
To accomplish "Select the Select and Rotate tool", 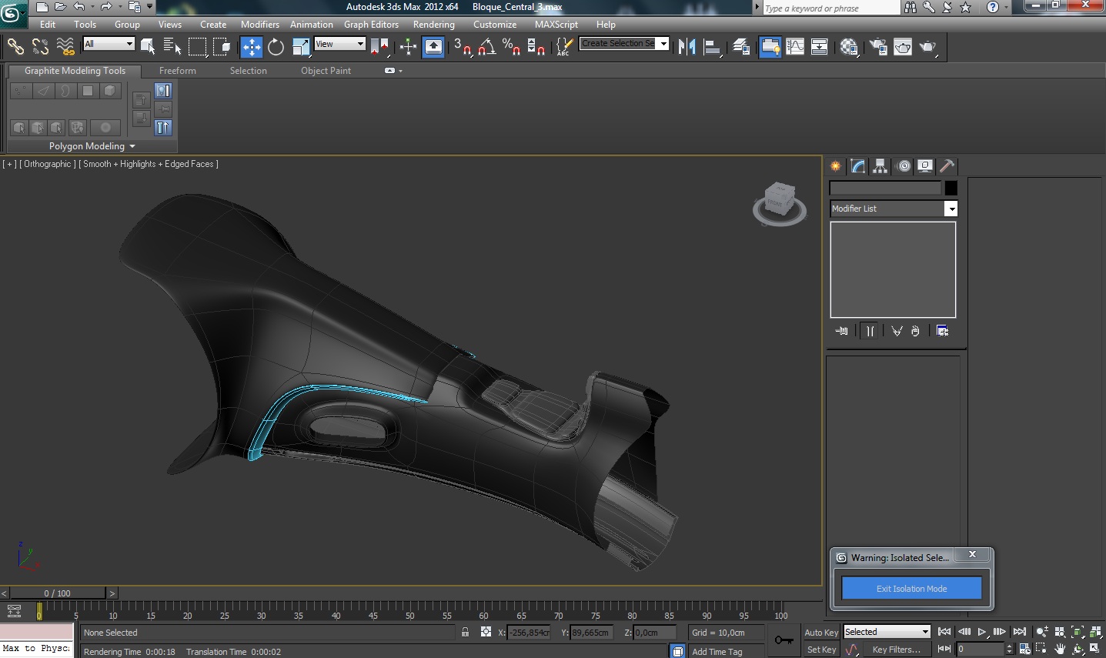I will coord(276,47).
